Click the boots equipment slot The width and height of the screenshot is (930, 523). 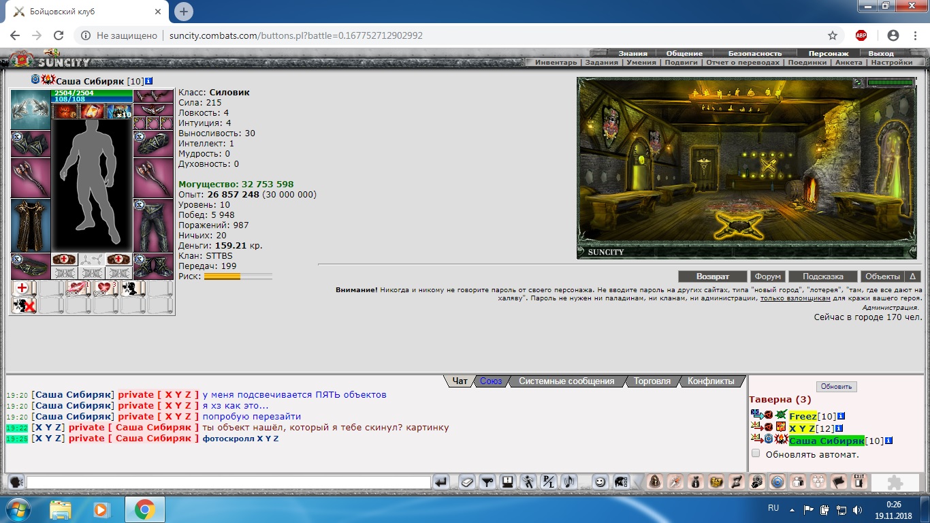coord(154,266)
